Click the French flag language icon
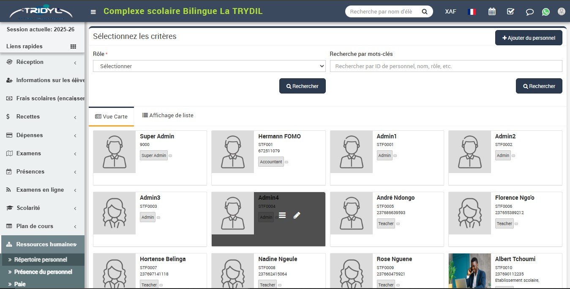Screen dimensions: 570x289 pos(472,11)
